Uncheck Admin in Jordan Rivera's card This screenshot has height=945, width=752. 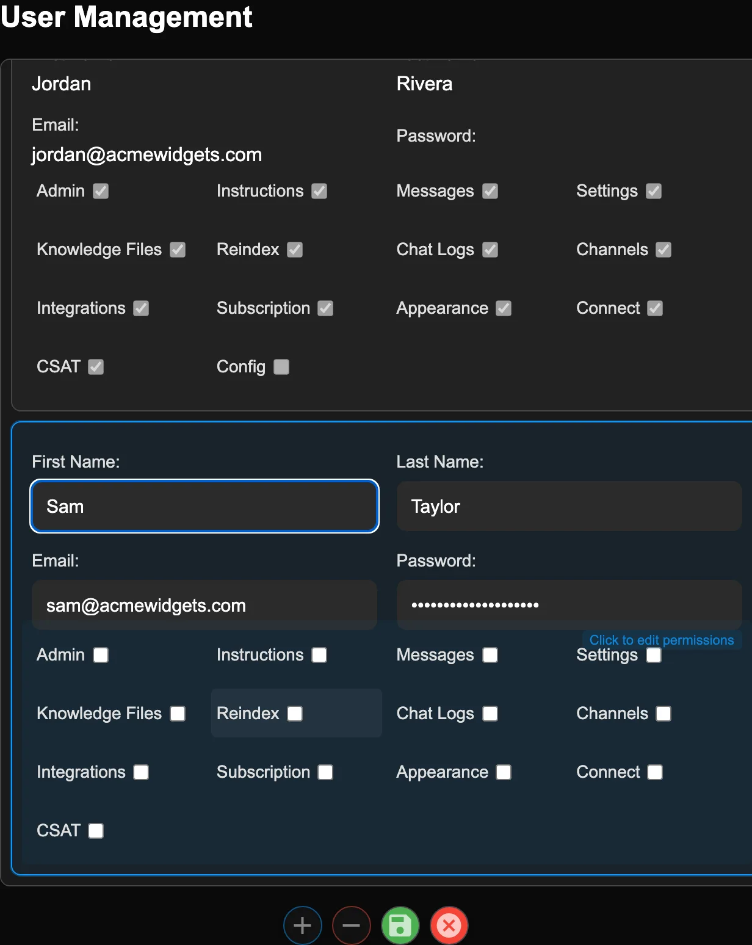tap(101, 191)
